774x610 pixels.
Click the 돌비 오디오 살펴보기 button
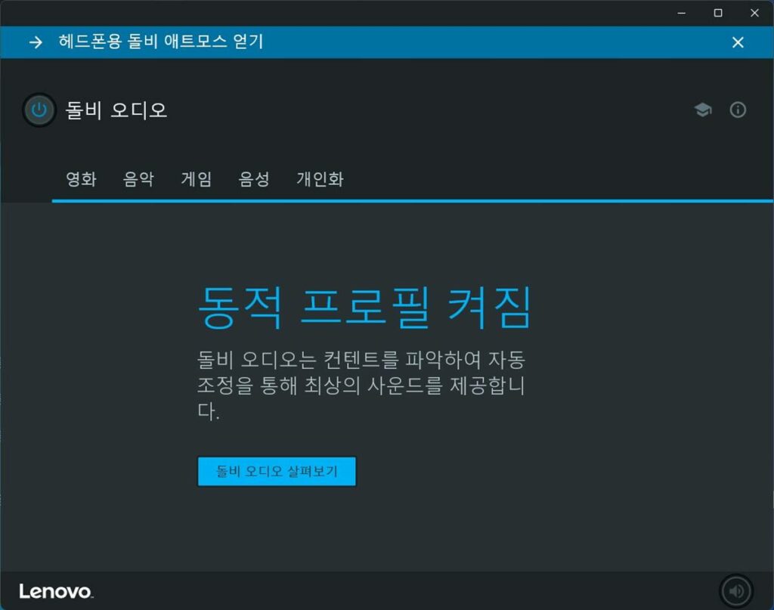pos(277,472)
